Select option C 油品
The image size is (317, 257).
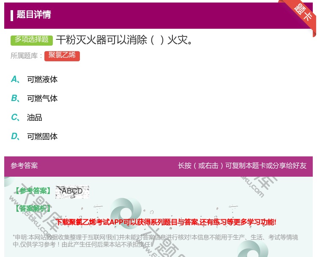coord(27,117)
